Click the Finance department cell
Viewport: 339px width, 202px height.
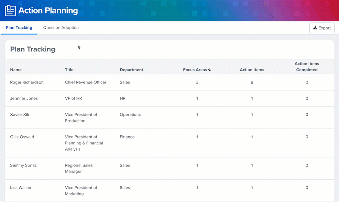coord(127,137)
